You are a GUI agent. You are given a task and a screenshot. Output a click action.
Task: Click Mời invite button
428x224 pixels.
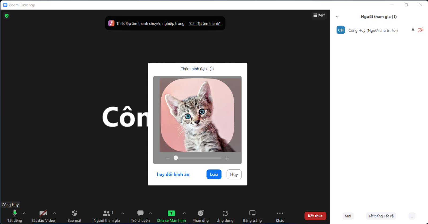[348, 216]
